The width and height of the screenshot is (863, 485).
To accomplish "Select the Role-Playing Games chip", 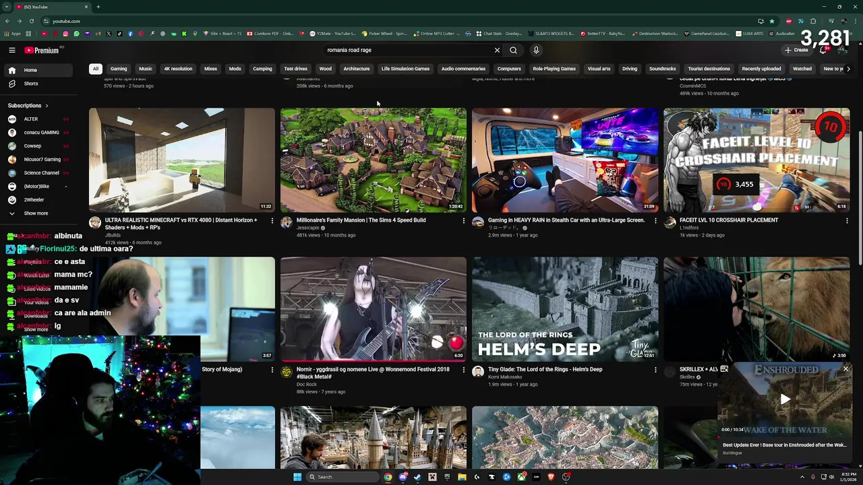I will point(554,69).
